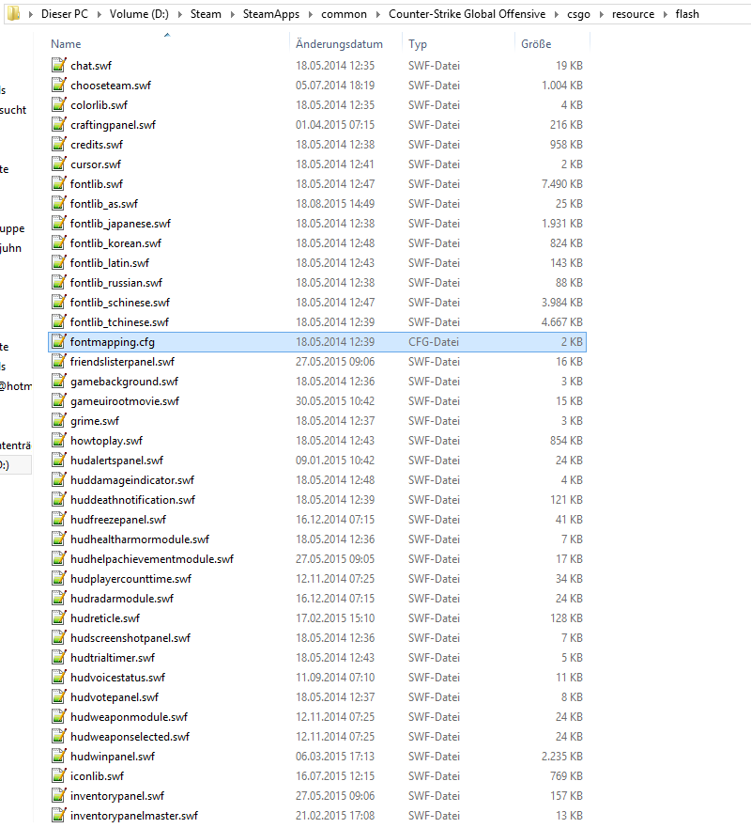Select the hudfreezepanel.swf file icon
Screen dimensions: 751x828
(x=59, y=519)
